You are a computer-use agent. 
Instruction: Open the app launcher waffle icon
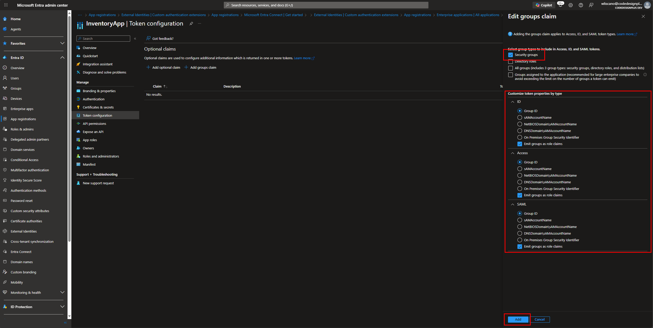click(6, 5)
